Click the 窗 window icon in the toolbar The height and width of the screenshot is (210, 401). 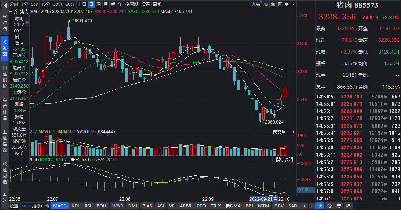click(x=273, y=4)
